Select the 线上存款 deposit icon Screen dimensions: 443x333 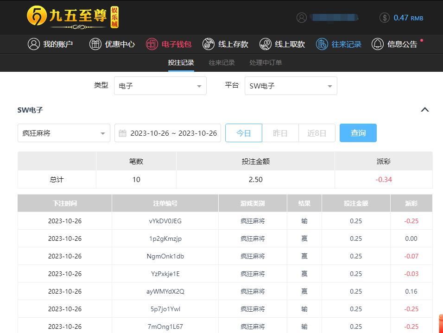point(209,44)
